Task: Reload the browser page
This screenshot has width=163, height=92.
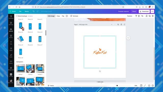Action: coord(16,7)
